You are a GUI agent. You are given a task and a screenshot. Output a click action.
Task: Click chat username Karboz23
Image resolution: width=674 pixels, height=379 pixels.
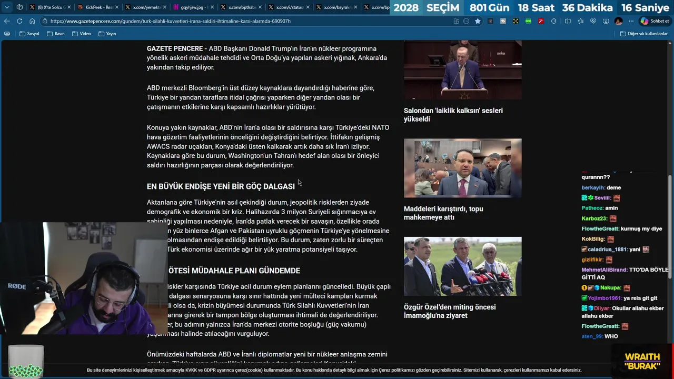click(x=594, y=218)
